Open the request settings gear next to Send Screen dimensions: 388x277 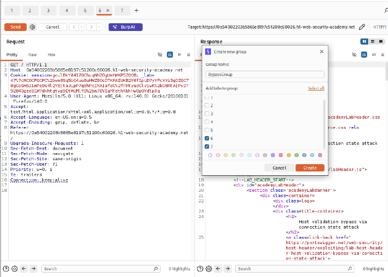32,27
